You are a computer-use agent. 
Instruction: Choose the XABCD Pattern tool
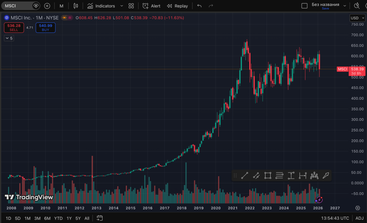click(x=314, y=176)
